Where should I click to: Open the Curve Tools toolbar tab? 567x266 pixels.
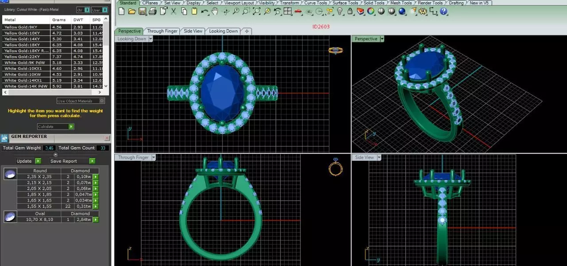[315, 3]
